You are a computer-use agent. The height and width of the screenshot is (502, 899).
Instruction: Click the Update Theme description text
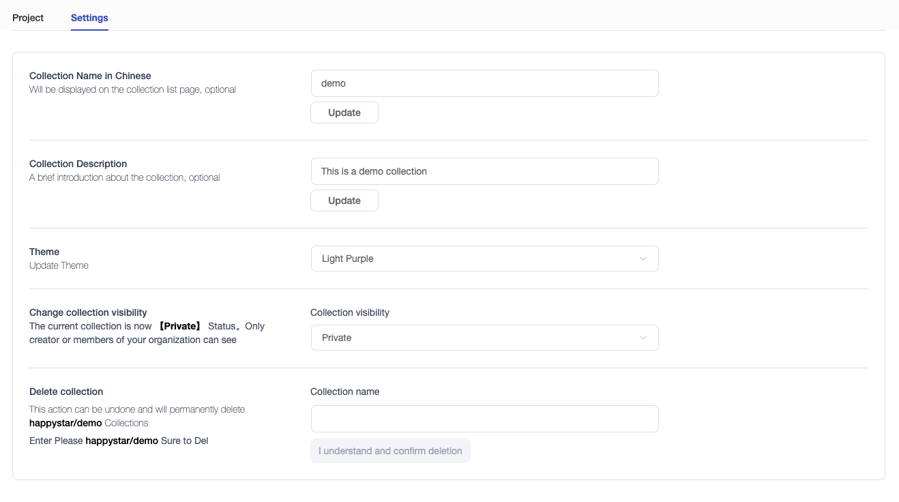point(58,265)
